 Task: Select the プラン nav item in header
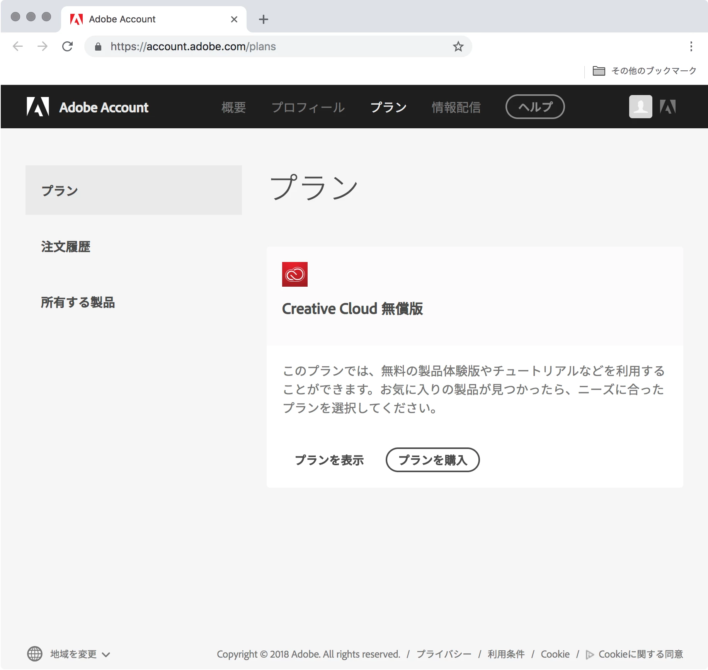[388, 107]
